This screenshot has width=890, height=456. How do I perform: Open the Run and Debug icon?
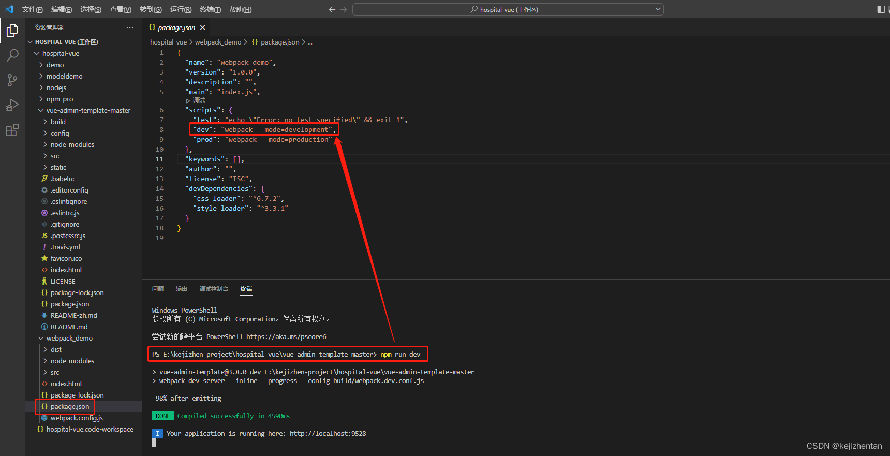coord(12,105)
